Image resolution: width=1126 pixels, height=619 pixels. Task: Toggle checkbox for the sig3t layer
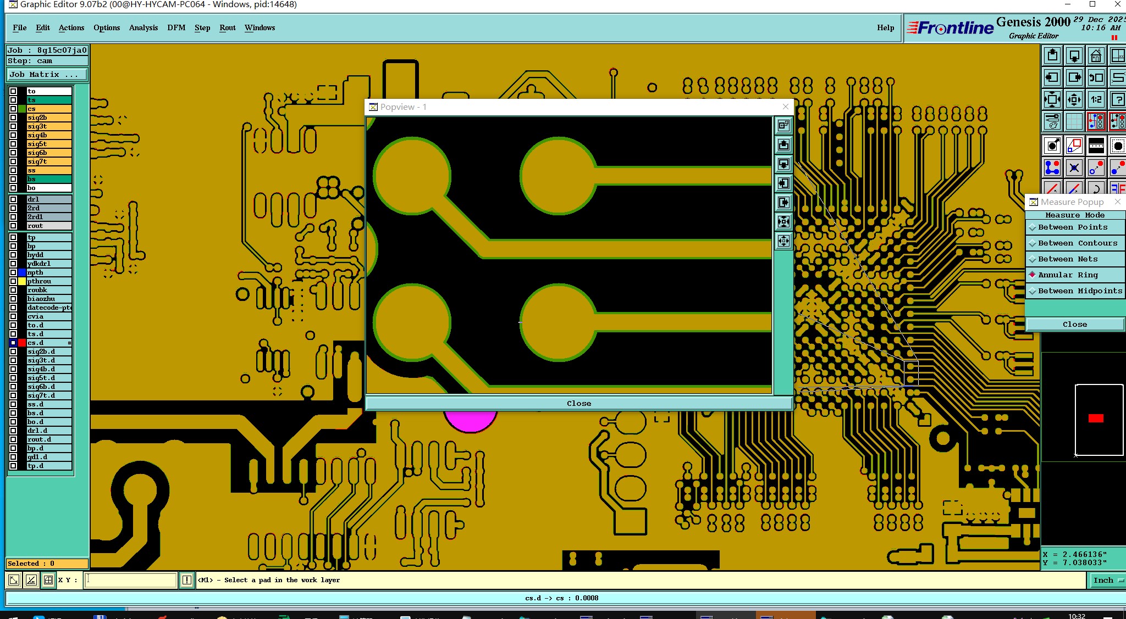click(x=13, y=126)
